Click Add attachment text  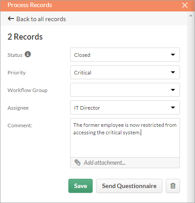point(105,162)
